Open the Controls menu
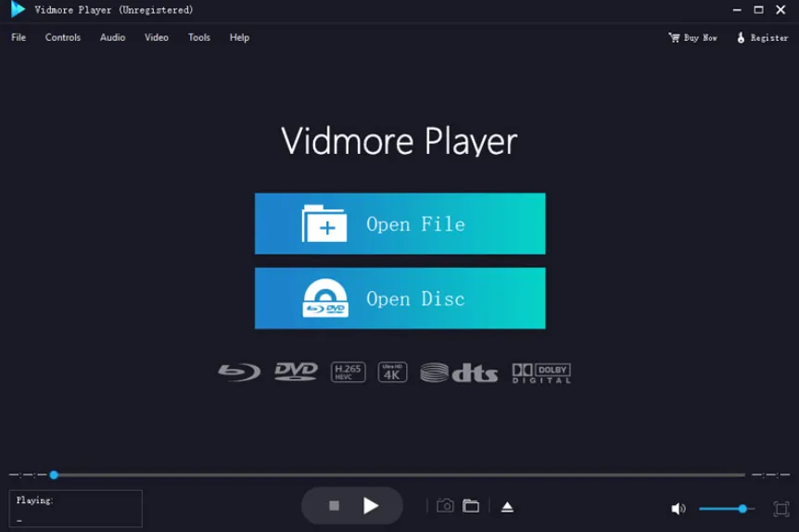This screenshot has height=532, width=799. click(x=63, y=38)
